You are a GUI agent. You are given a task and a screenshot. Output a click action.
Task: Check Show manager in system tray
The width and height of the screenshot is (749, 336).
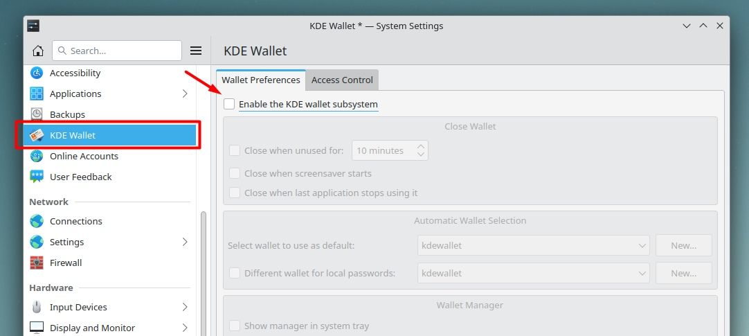(x=235, y=326)
